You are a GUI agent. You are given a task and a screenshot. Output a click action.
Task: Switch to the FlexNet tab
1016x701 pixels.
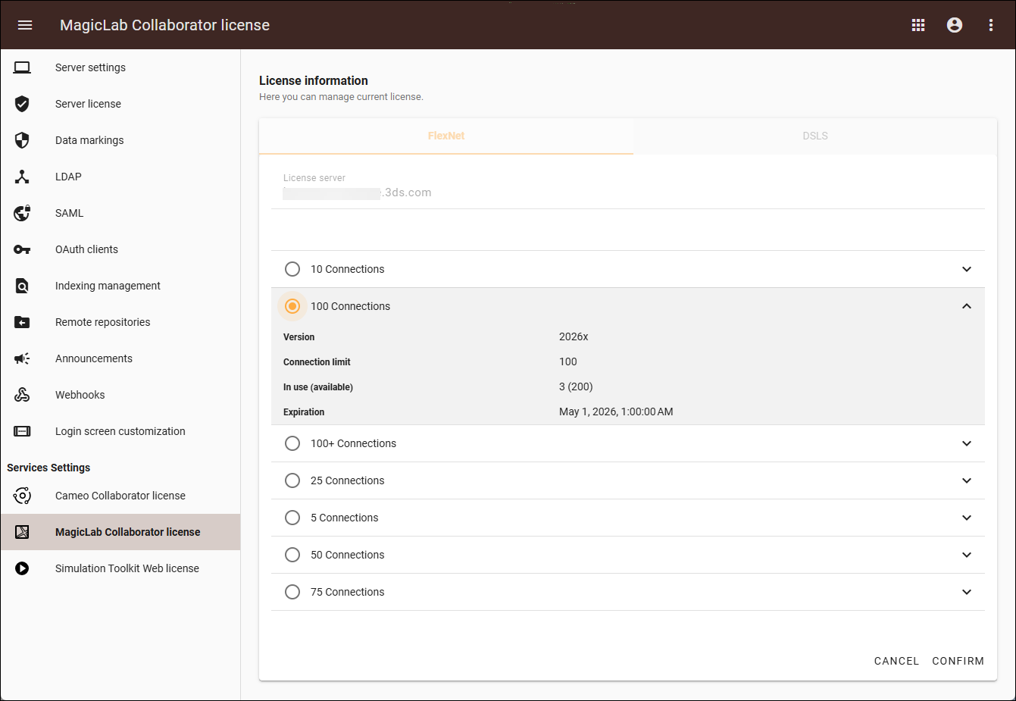point(446,136)
